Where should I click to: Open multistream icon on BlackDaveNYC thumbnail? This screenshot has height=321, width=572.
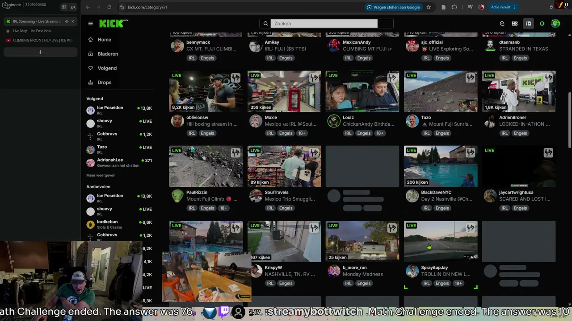470,153
